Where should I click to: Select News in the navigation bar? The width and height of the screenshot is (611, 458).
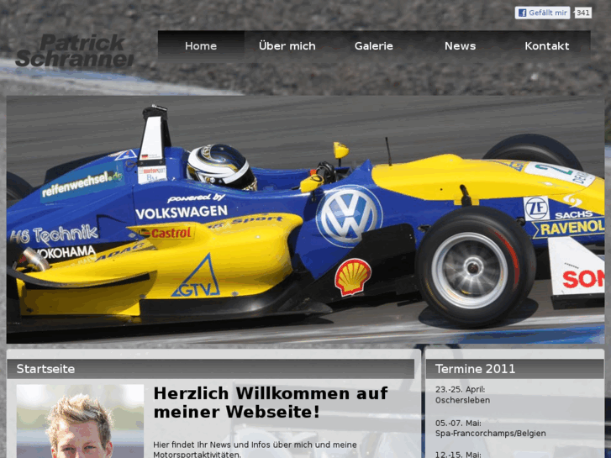(x=461, y=46)
